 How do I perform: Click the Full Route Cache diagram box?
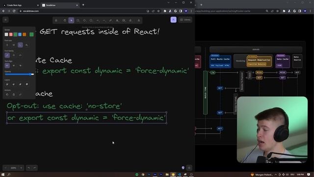click(220, 61)
